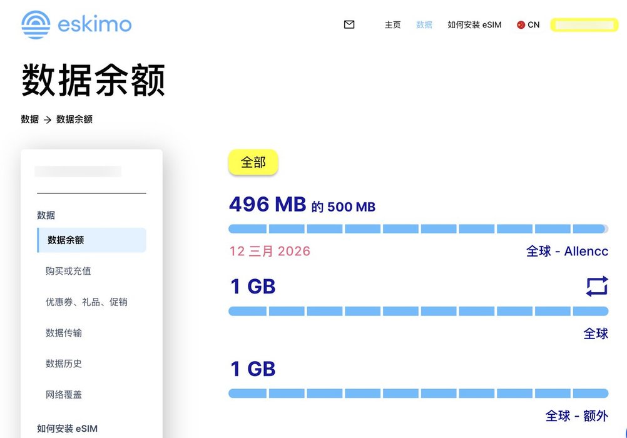Open 网络覆盖 in the sidebar
627x438 pixels.
click(64, 394)
